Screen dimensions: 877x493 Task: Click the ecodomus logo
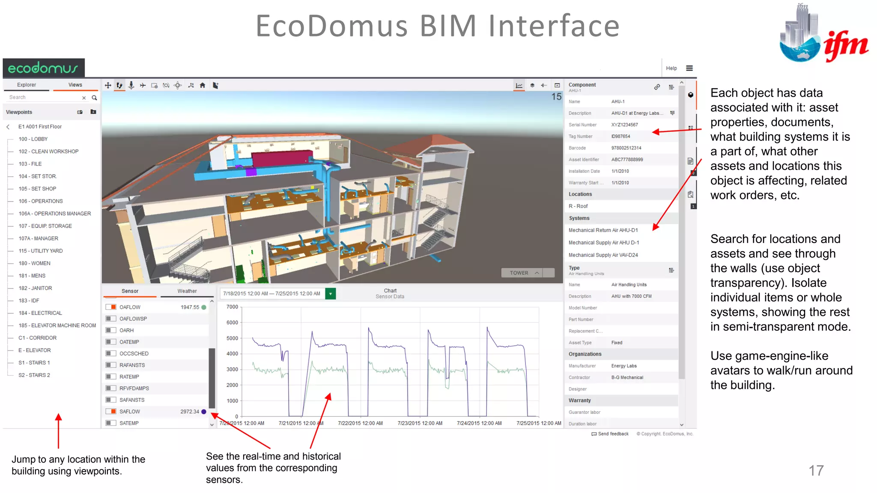point(44,68)
